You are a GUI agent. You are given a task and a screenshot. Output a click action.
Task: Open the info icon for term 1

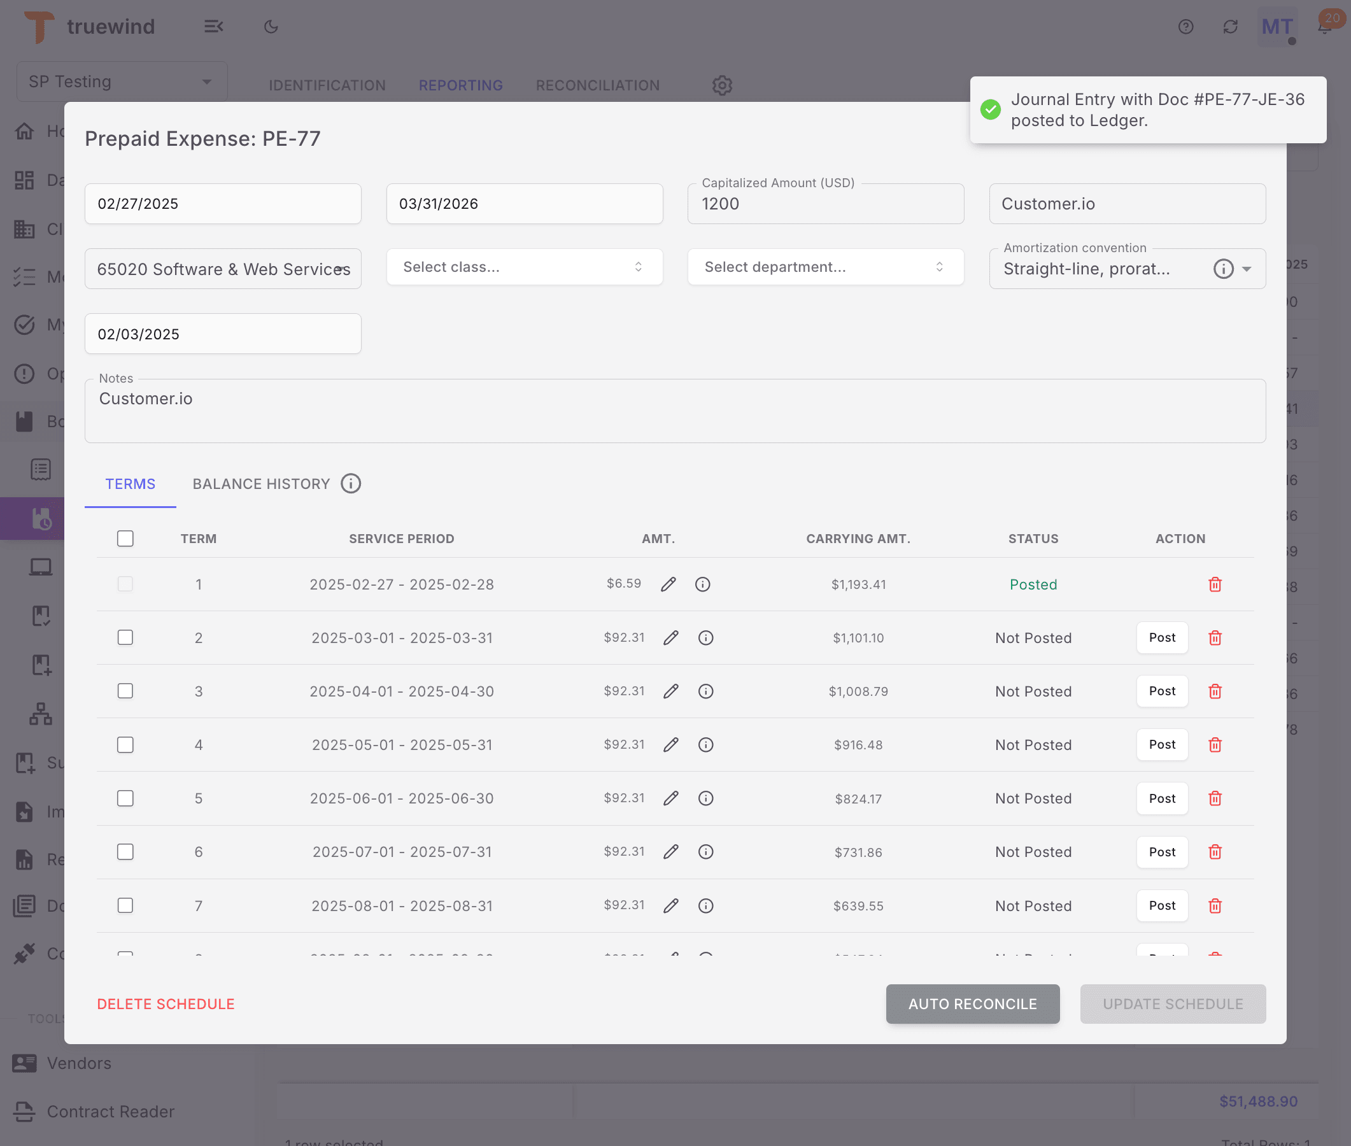[x=703, y=584]
